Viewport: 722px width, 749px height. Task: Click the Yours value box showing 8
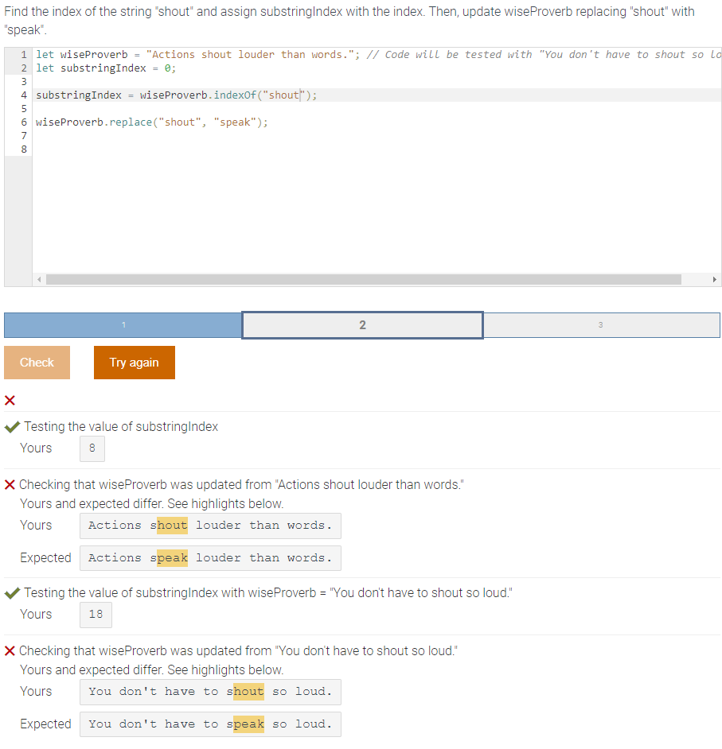pos(92,448)
